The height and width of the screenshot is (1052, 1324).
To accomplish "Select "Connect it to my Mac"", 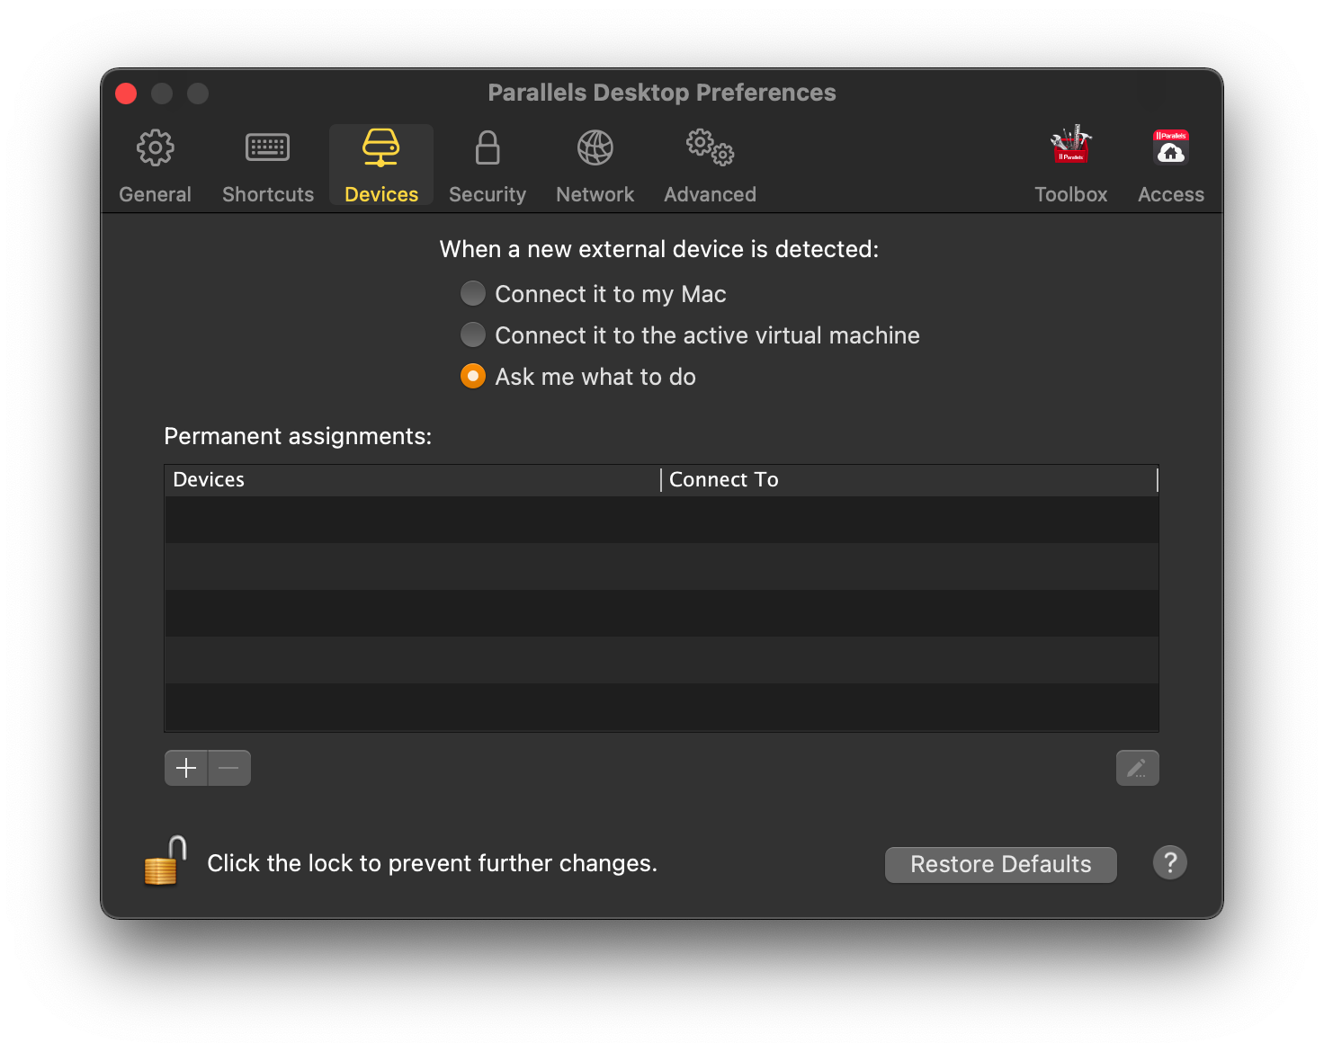I will pyautogui.click(x=473, y=294).
